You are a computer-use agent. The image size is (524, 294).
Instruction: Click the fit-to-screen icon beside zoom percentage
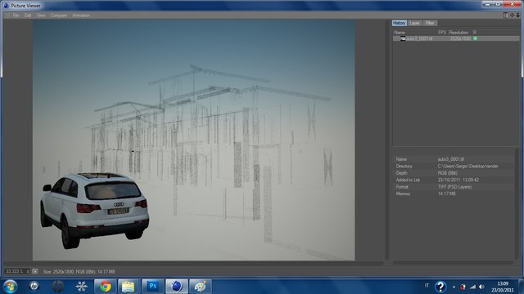click(x=35, y=271)
